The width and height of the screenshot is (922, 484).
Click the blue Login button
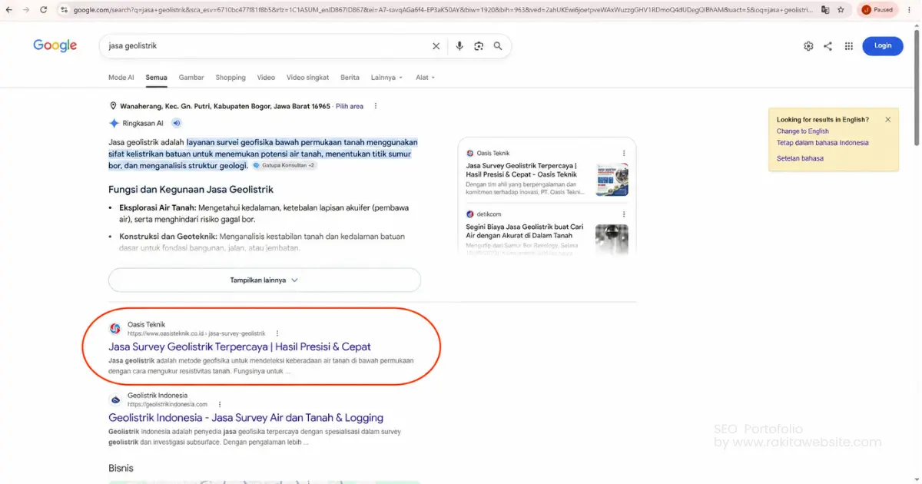point(883,45)
